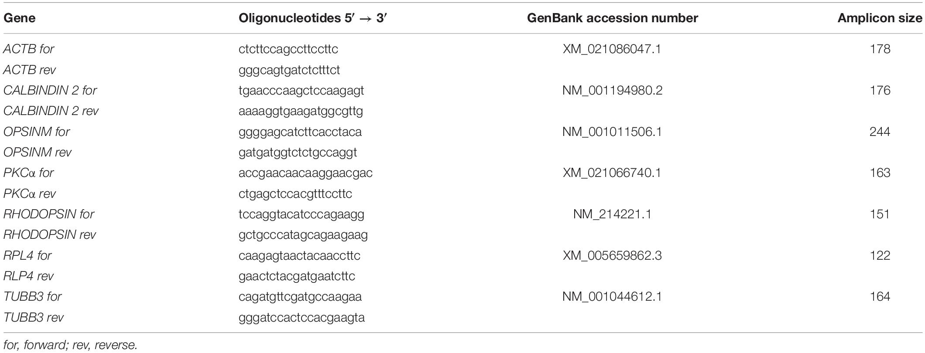The width and height of the screenshot is (925, 353).
Task: Select the RHODOPSIN for gene label
Action: (49, 214)
